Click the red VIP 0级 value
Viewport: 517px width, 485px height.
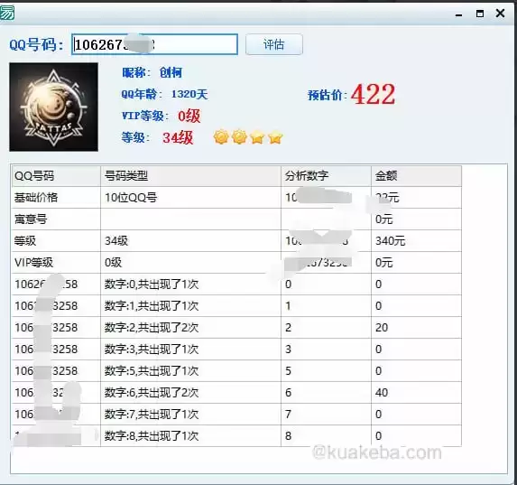tap(189, 116)
